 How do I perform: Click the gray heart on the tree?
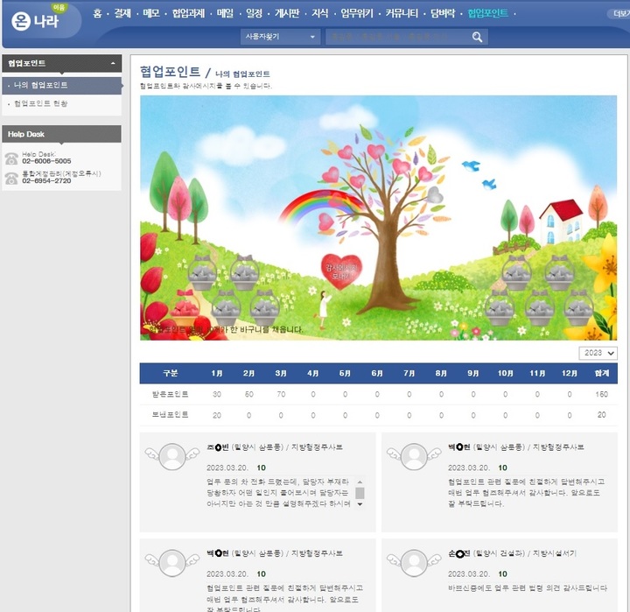click(435, 194)
